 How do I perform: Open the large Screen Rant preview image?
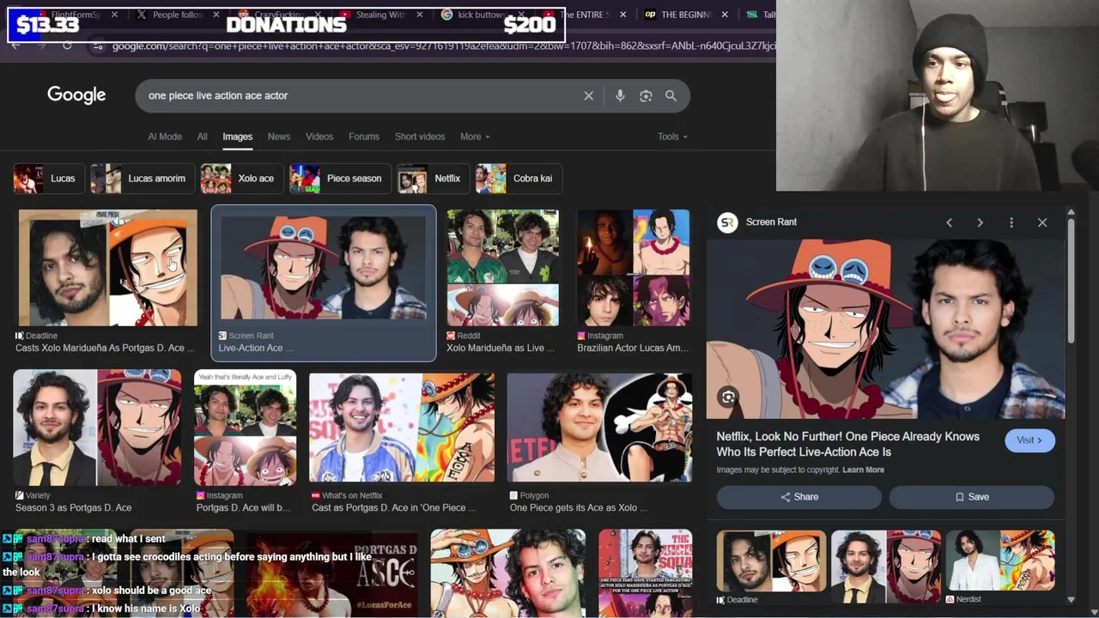885,329
